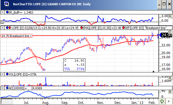Click the EMA[LOPE (D),W,50]=23.48 label
The width and height of the screenshot is (173, 105).
102,28
